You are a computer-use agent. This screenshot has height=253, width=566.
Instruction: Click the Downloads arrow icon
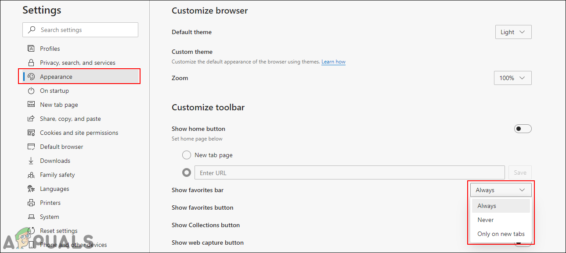click(x=31, y=161)
